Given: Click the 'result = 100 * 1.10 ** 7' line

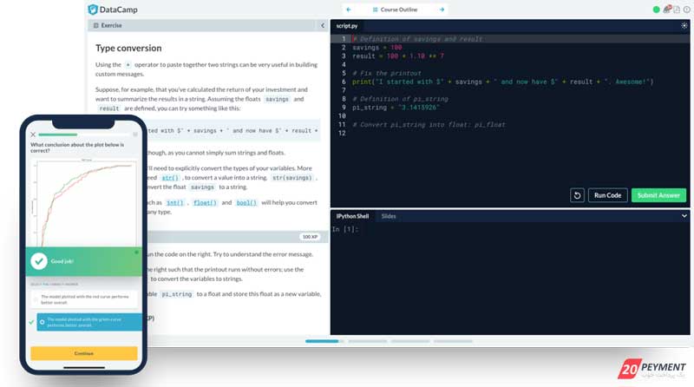Looking at the screenshot, I should (398, 56).
